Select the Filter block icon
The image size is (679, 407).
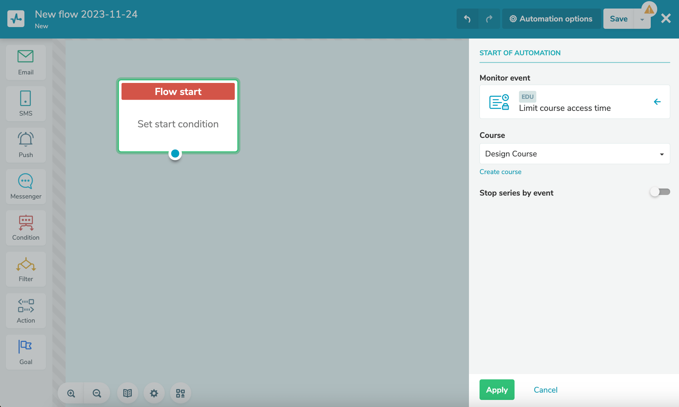pos(26,269)
